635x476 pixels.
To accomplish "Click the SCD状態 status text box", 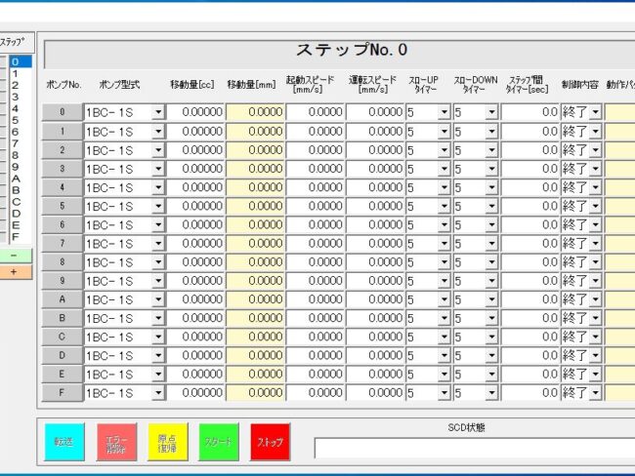I will click(x=475, y=448).
